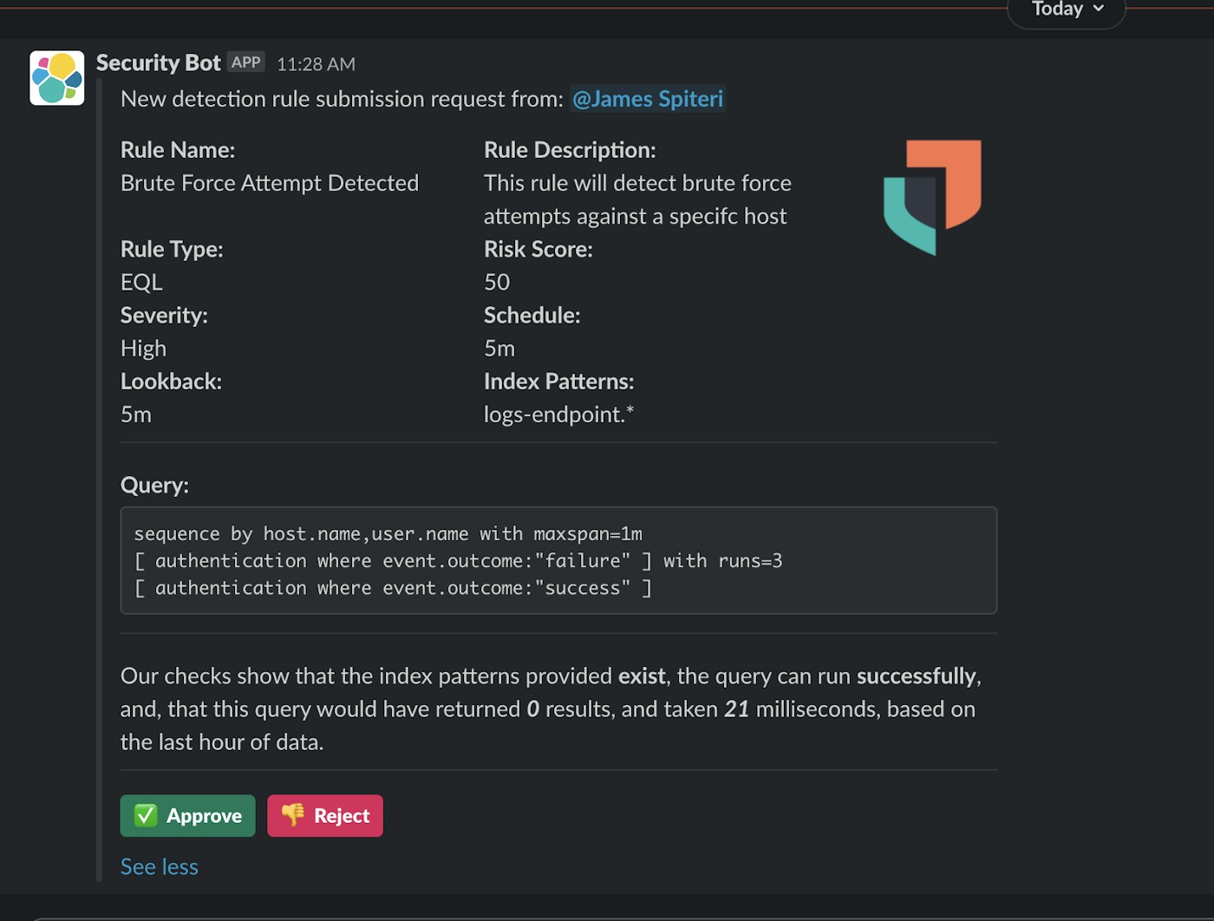Image resolution: width=1214 pixels, height=921 pixels.
Task: Click the green checkmark icon on Approve
Action: coord(146,815)
